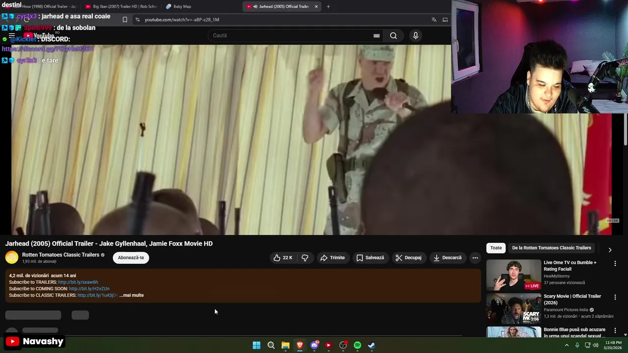This screenshot has height=353, width=628.
Task: Click the SUBSCRIBE watermark in video corner
Action: (612, 221)
